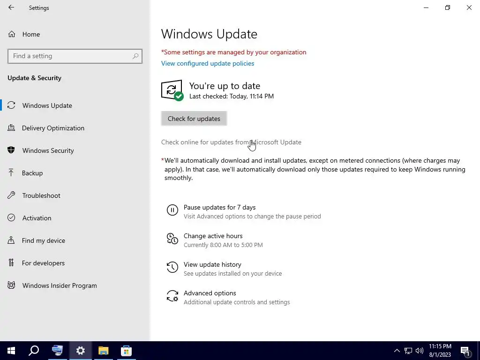Click the Find a setting search box
480x360 pixels.
[x=75, y=56]
